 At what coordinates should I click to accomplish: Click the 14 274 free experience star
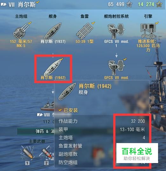point(159,4)
